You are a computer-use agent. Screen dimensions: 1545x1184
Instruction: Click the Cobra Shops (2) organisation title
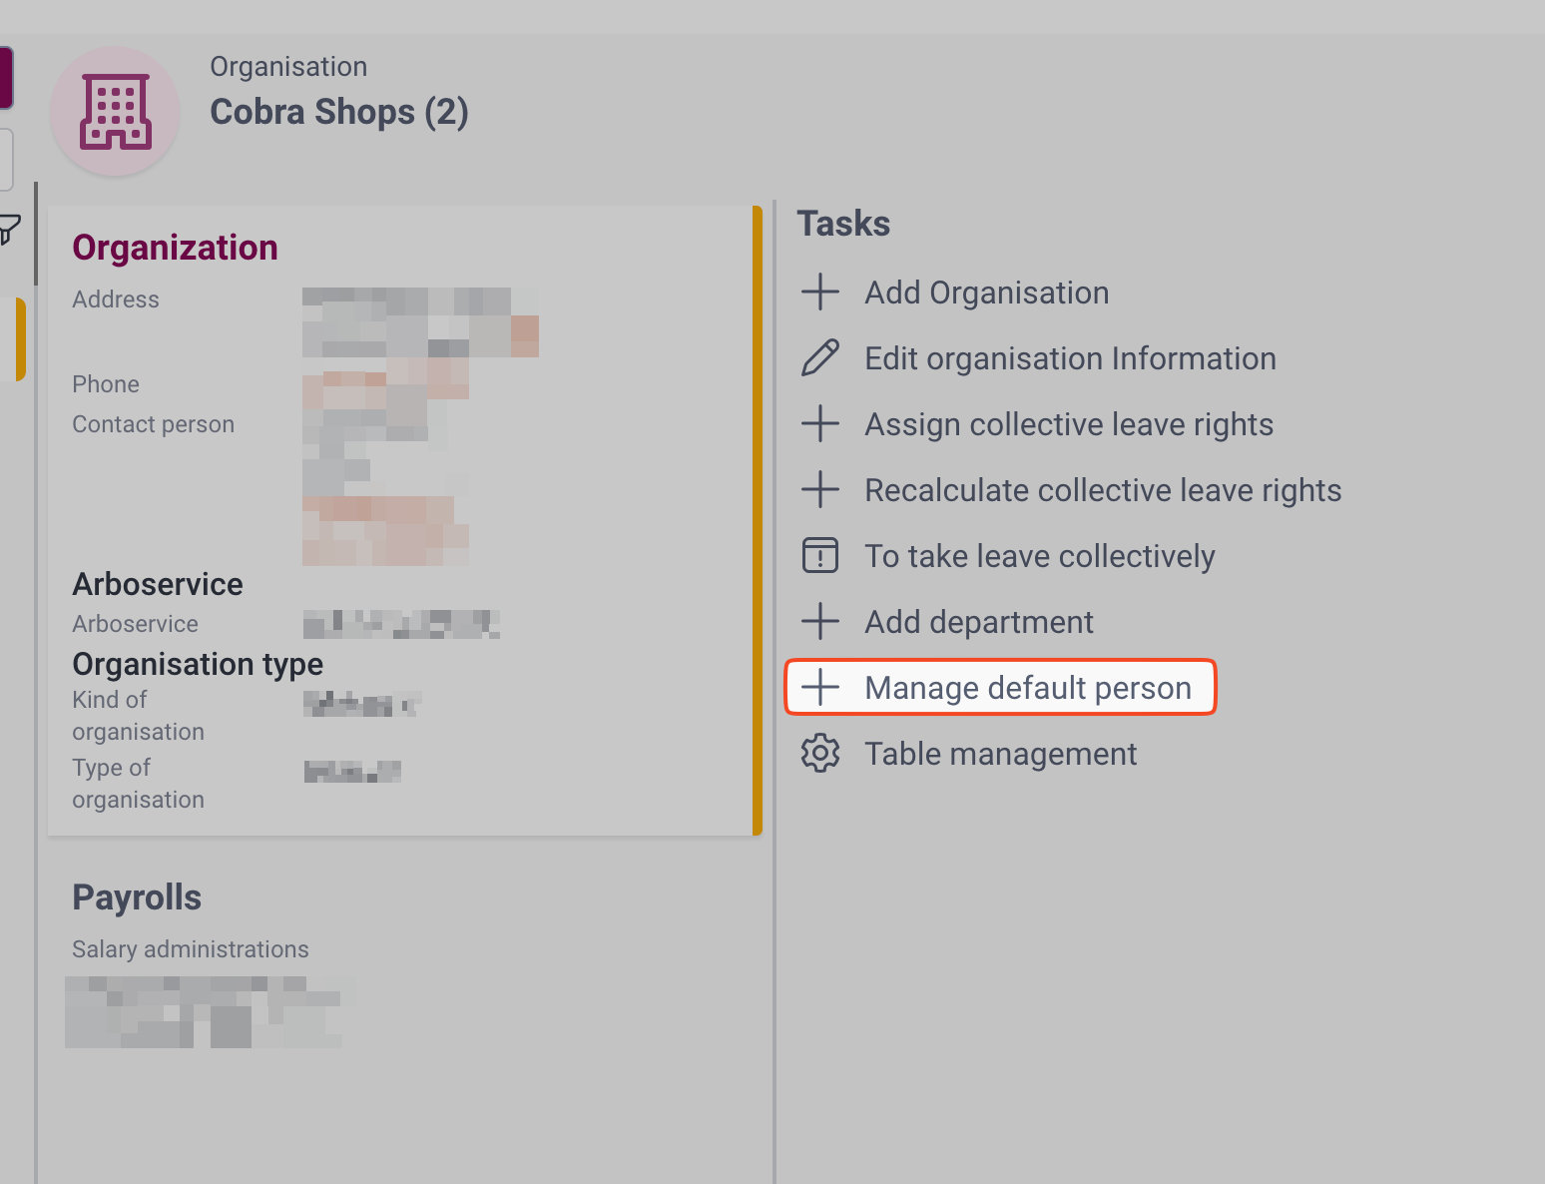(339, 112)
